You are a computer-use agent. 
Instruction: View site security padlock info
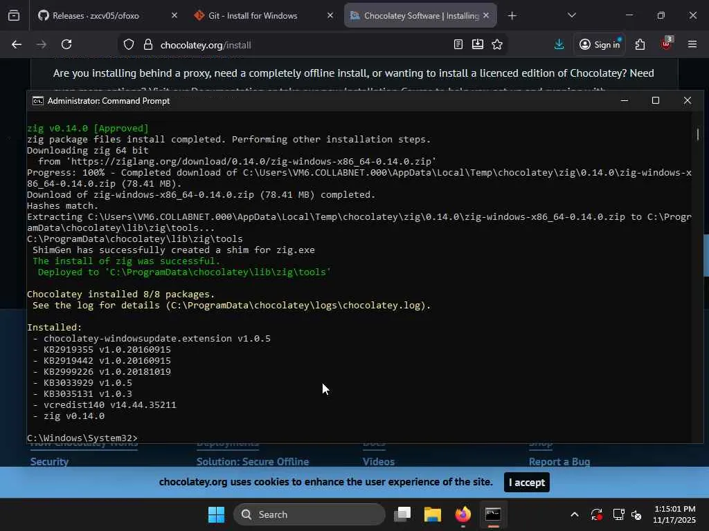(148, 45)
